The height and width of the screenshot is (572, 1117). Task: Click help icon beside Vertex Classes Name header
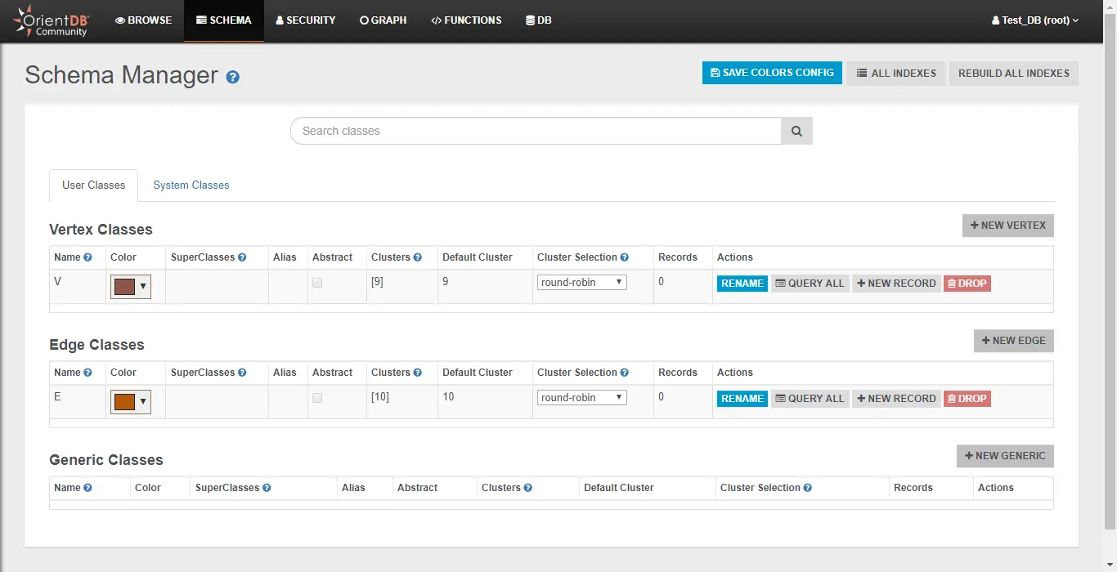(87, 257)
